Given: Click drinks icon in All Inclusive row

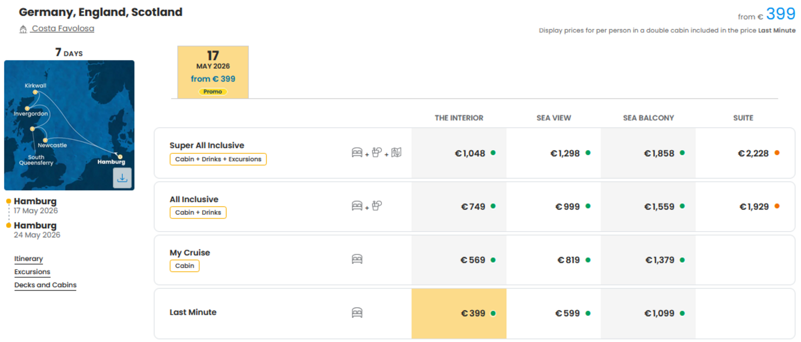Looking at the screenshot, I should 377,206.
